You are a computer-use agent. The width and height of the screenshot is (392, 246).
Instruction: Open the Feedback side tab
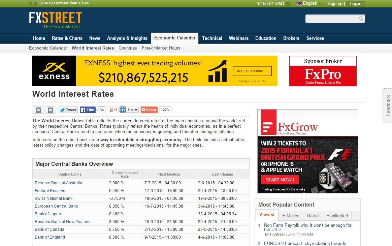(388, 105)
